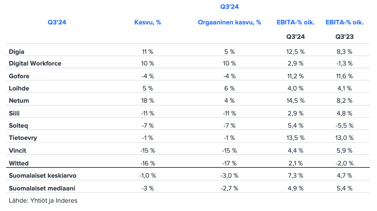Select the Q3'23 sub-header
The height and width of the screenshot is (211, 377).
(344, 37)
